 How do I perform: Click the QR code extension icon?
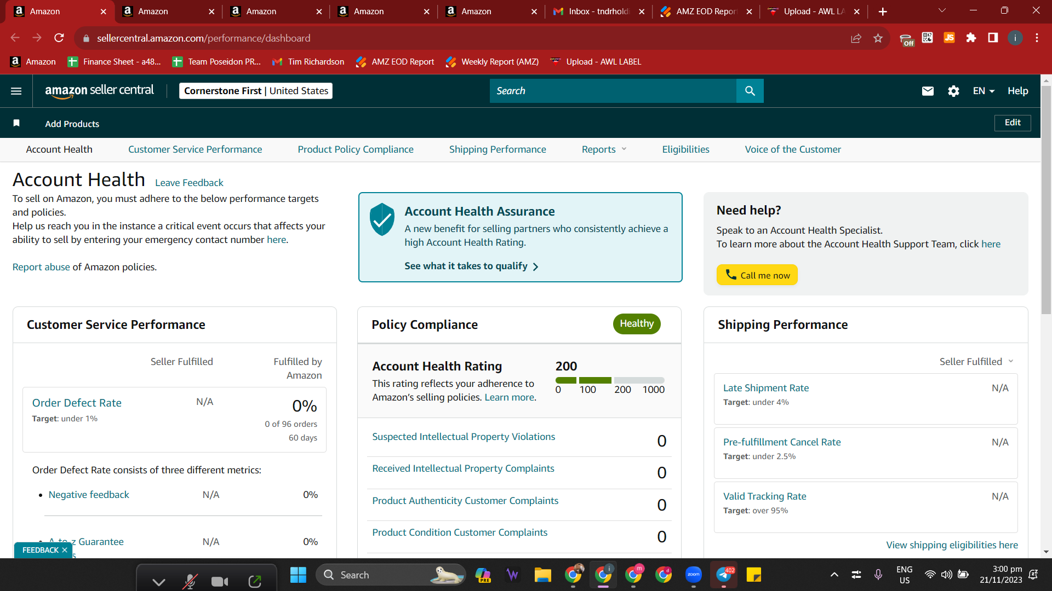coord(927,38)
